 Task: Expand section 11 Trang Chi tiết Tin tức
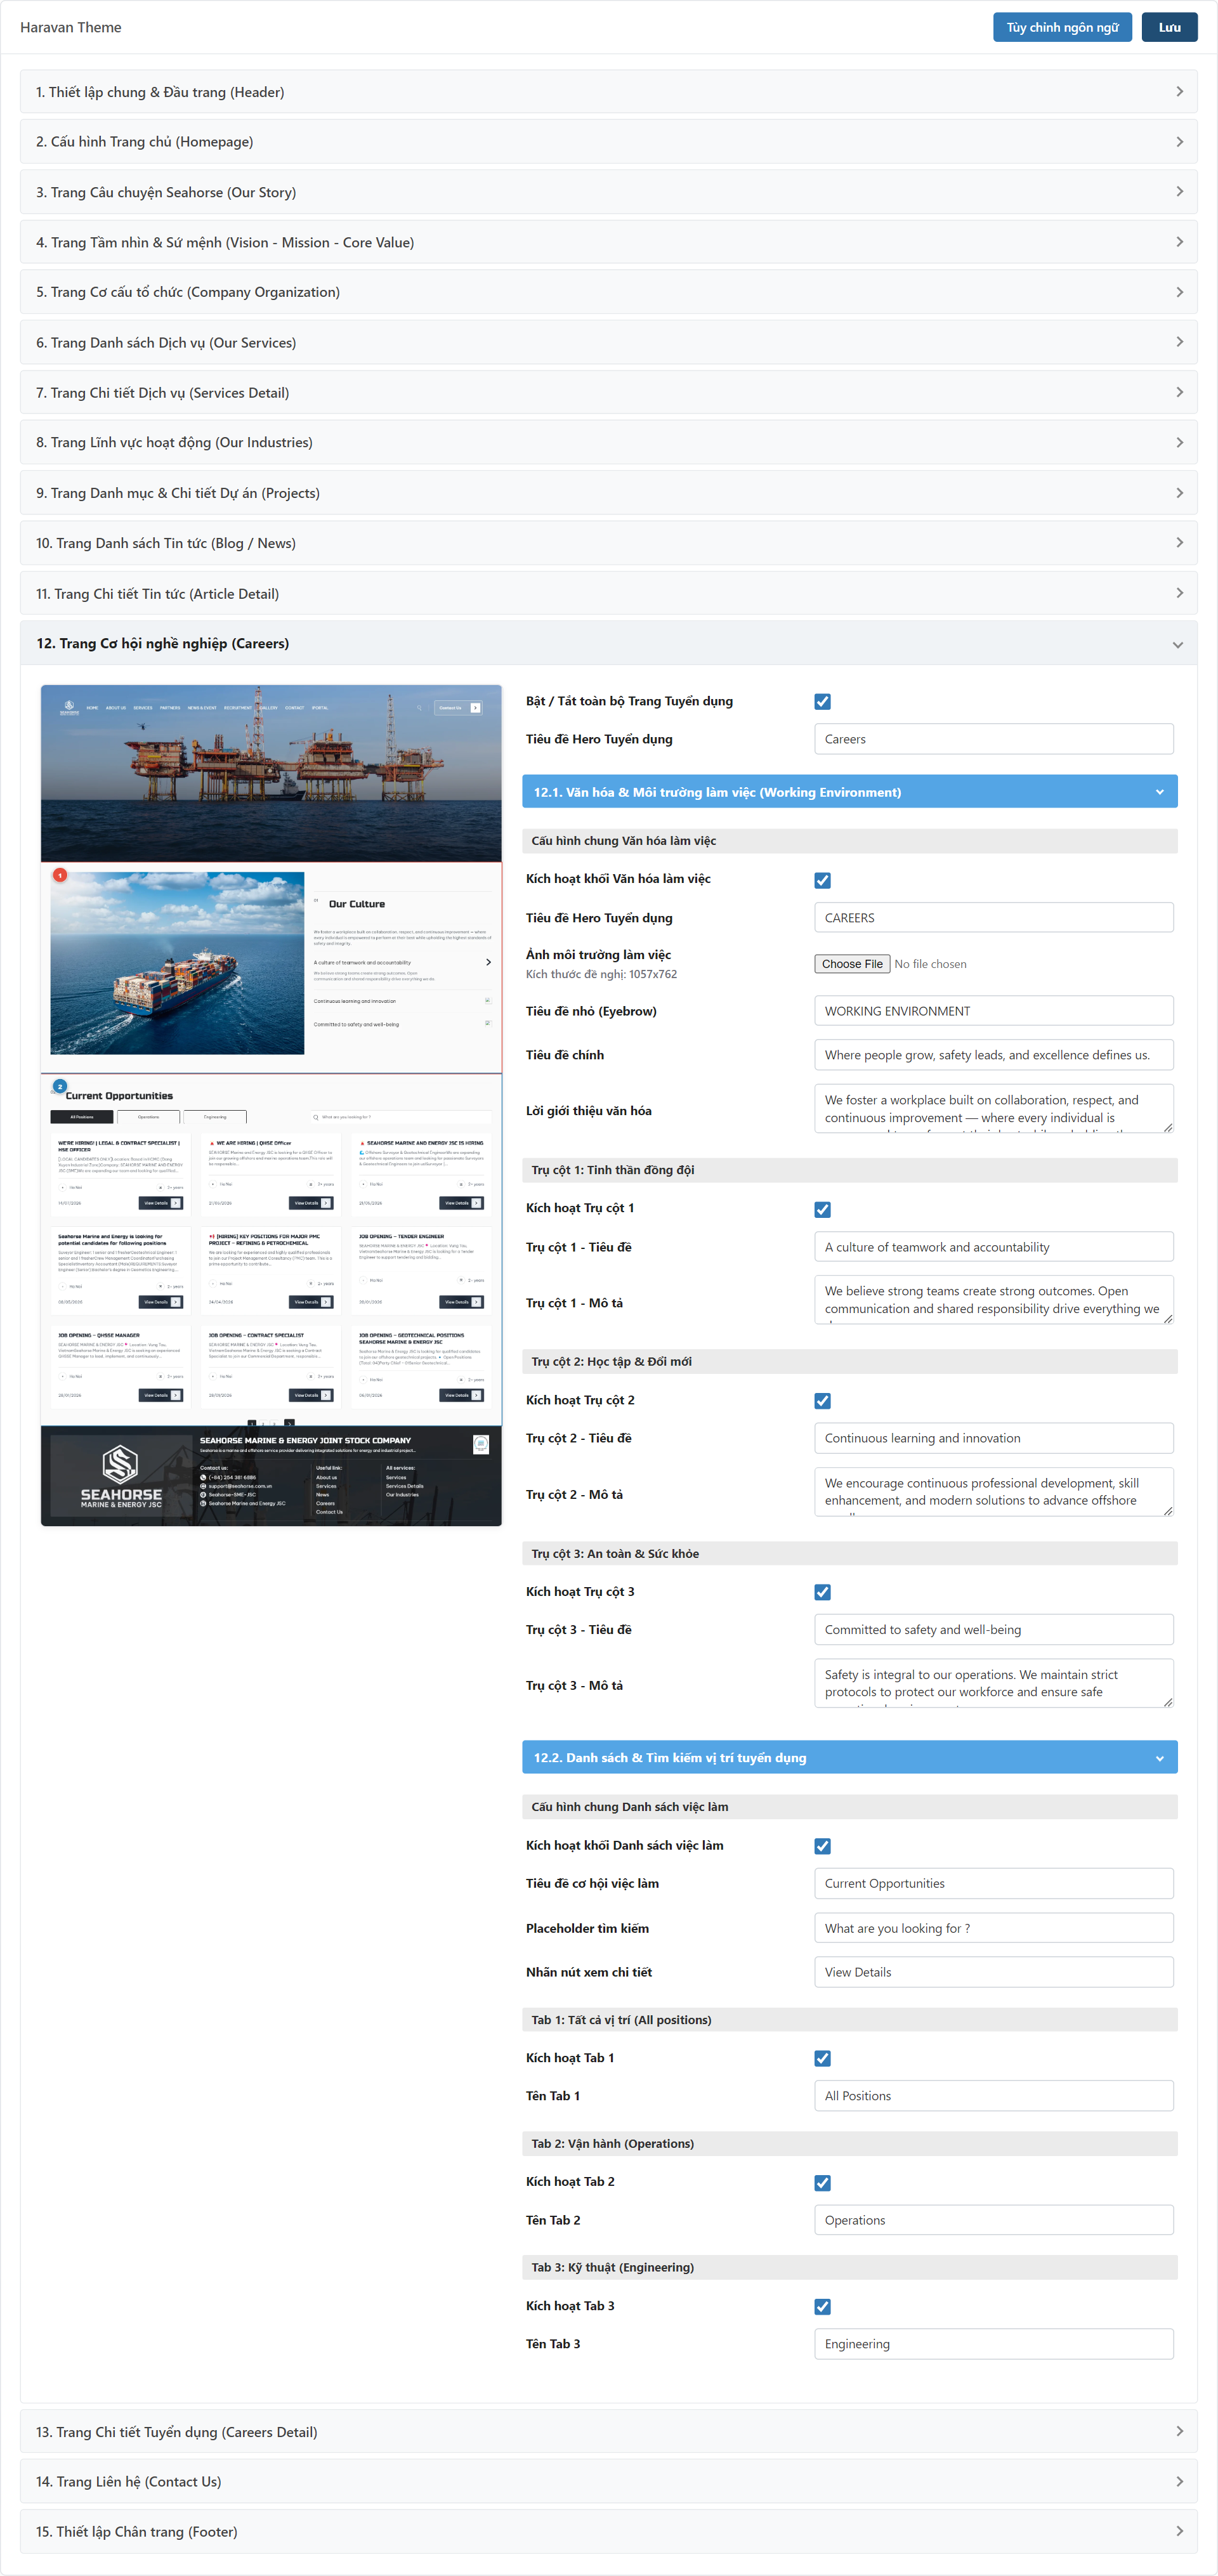click(x=608, y=593)
